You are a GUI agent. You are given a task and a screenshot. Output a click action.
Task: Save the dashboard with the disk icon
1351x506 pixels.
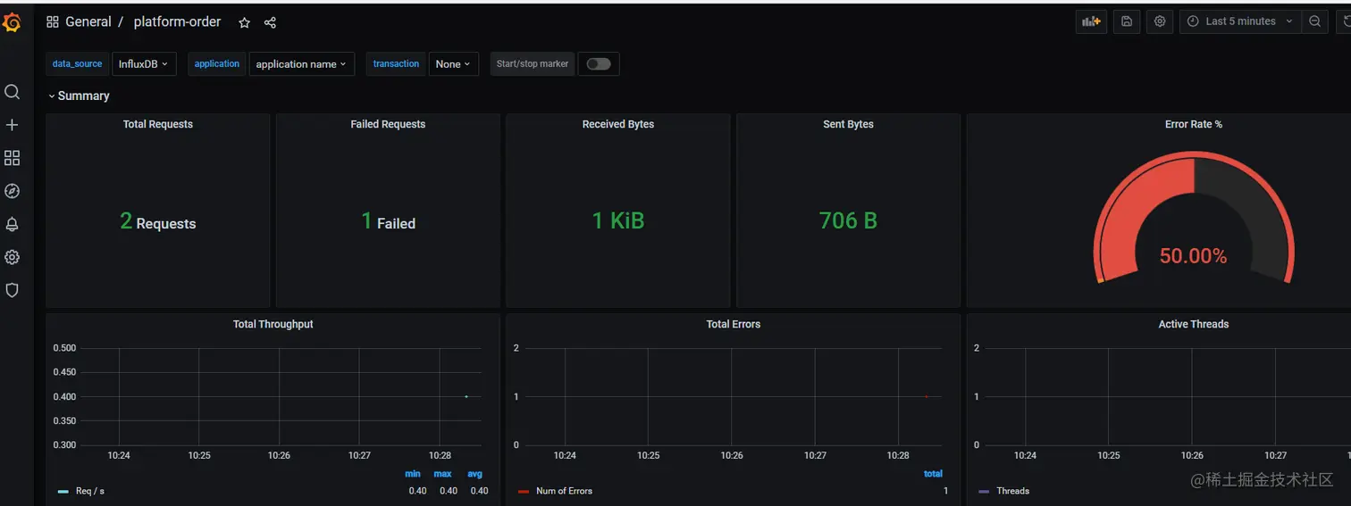pyautogui.click(x=1127, y=21)
